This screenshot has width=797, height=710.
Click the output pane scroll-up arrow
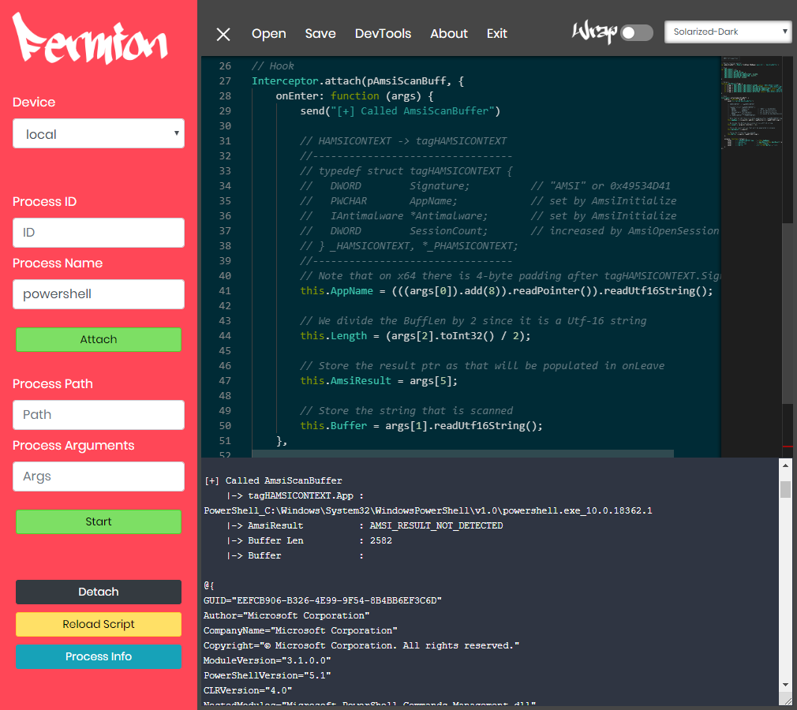coord(785,465)
